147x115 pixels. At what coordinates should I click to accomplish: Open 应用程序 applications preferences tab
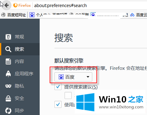[20, 74]
